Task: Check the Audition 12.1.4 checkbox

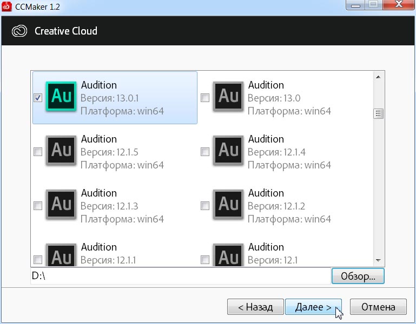Action: point(205,152)
